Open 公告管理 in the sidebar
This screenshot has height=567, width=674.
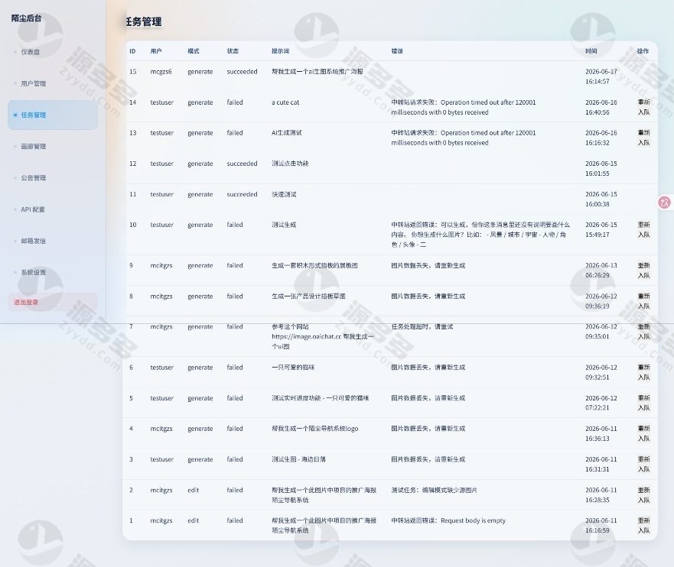point(53,178)
